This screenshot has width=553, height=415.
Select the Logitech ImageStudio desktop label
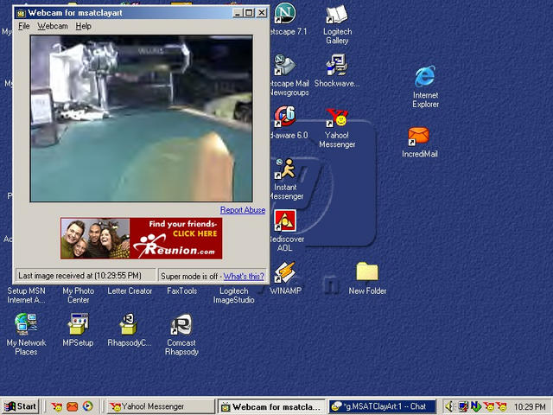click(233, 296)
